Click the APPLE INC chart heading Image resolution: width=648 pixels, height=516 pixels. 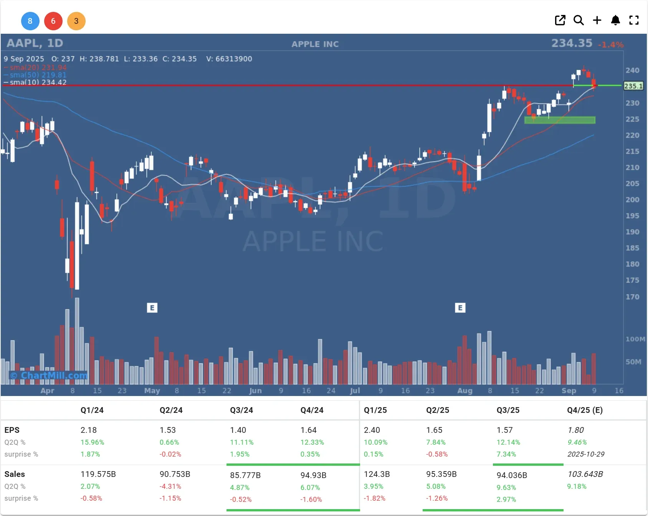(315, 44)
